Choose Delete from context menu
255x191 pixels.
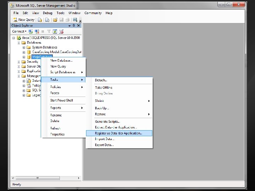[x=63, y=121]
